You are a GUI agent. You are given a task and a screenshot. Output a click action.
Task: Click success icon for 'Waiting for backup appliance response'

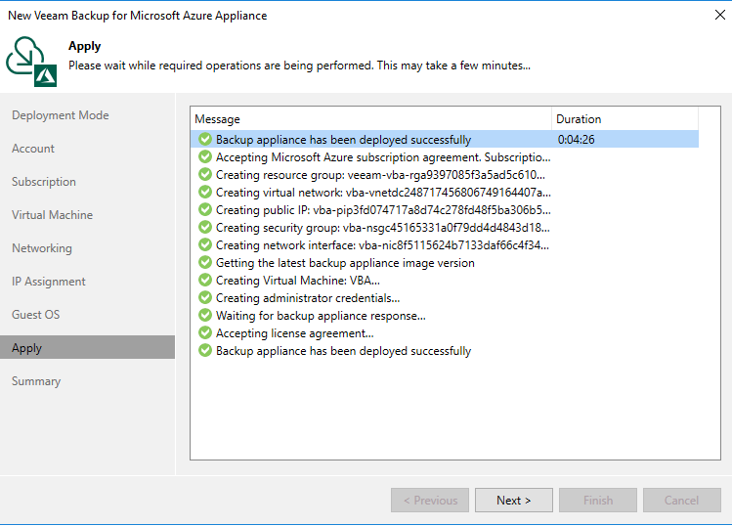pyautogui.click(x=205, y=316)
